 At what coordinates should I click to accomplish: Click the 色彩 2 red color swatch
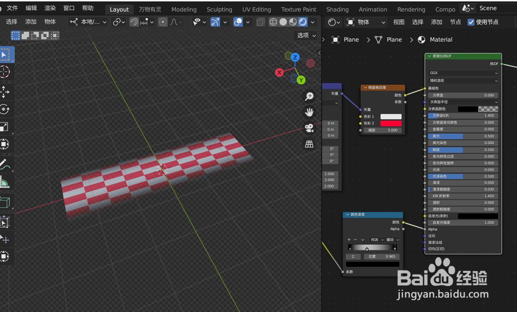click(x=391, y=123)
